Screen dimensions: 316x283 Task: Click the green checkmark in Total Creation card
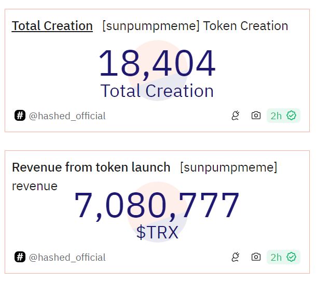(x=292, y=116)
